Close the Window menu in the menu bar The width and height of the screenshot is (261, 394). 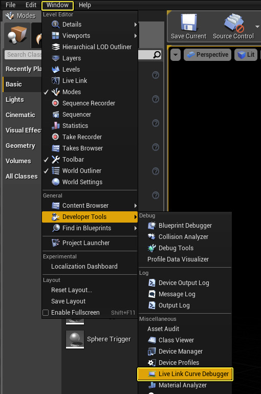pos(57,5)
